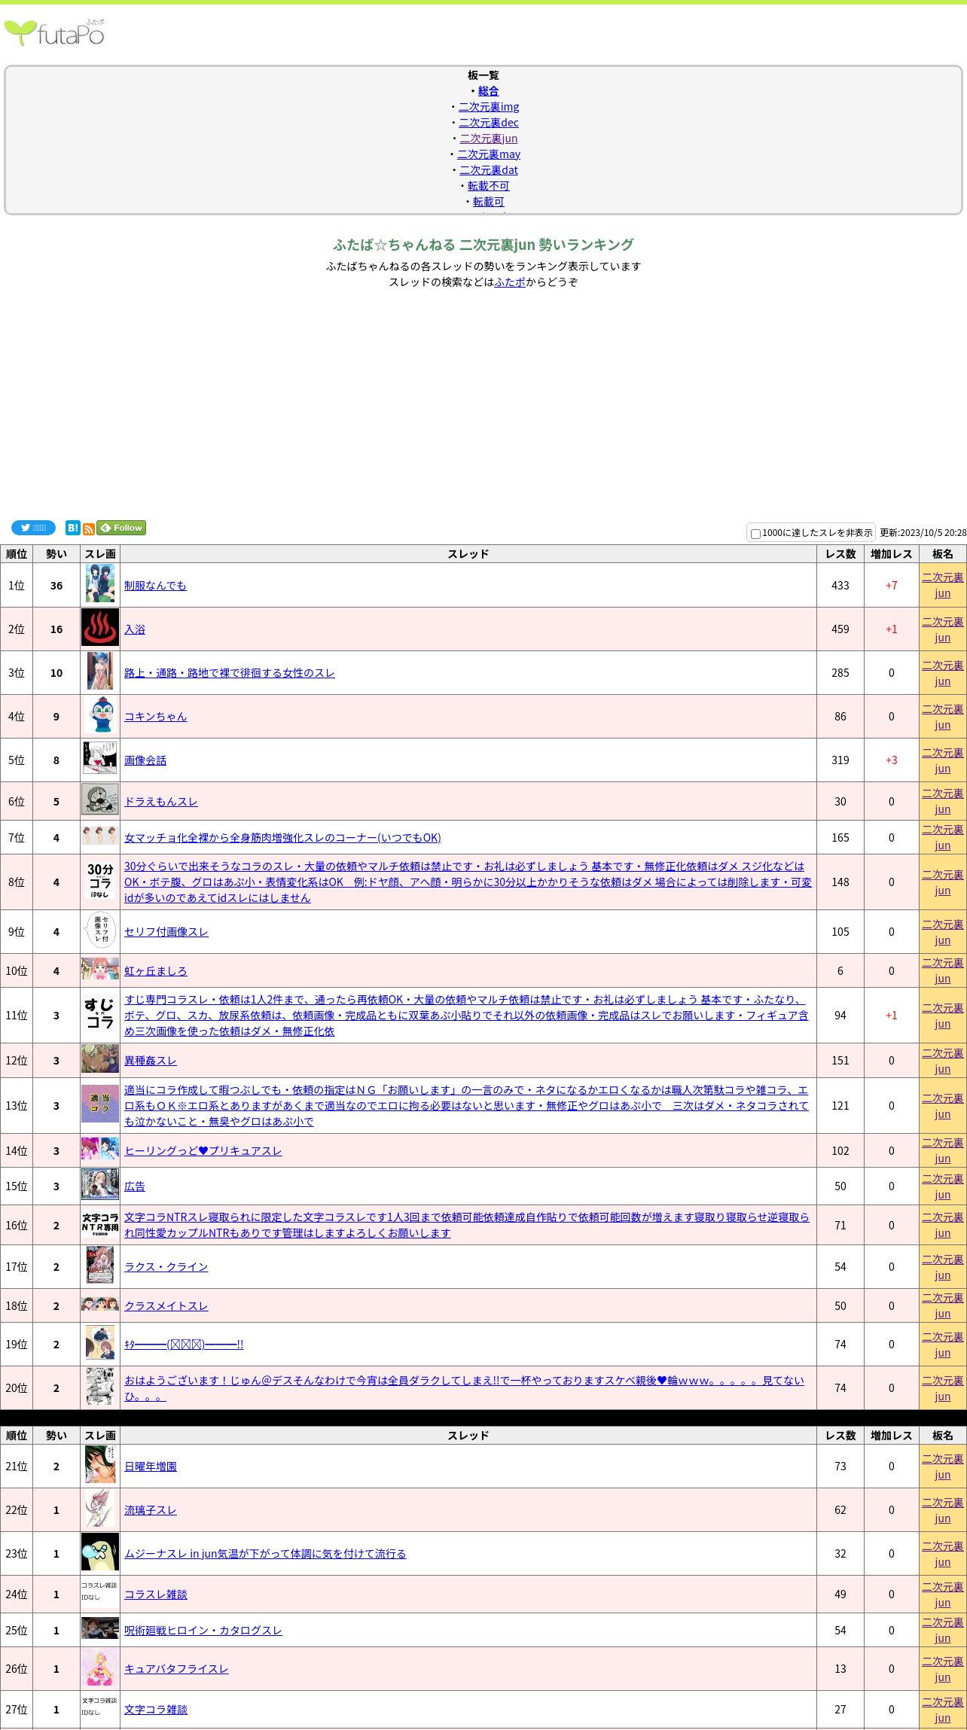Click the futaPo logo

coord(54,33)
